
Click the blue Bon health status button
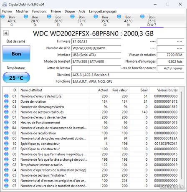coord(16,53)
